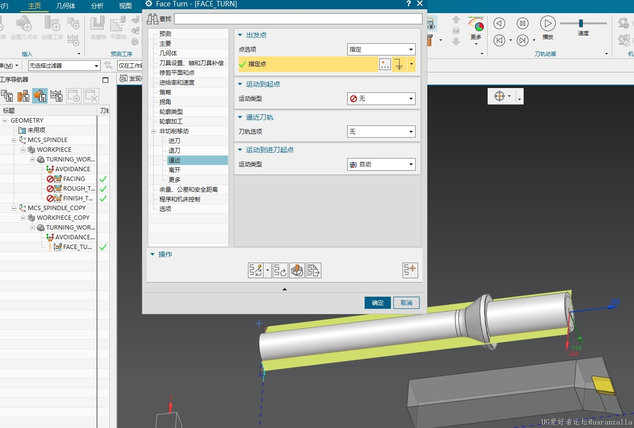Open the 离开 page under 非切削移动

coord(175,170)
